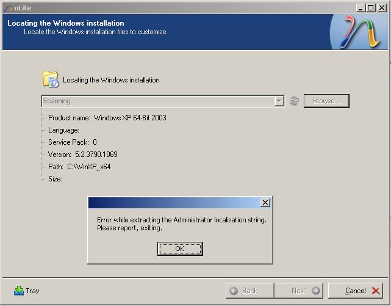Click the Scanning path combo box field
Image resolution: width=391 pixels, height=306 pixels.
click(x=163, y=101)
